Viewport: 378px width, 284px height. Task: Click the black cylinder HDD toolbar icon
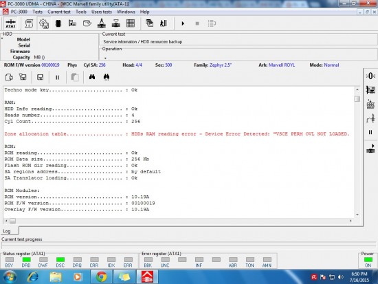click(58, 23)
